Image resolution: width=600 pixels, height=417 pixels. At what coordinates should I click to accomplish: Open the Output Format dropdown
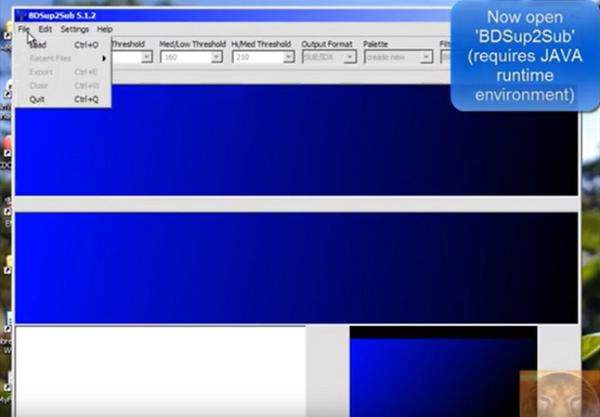point(349,57)
